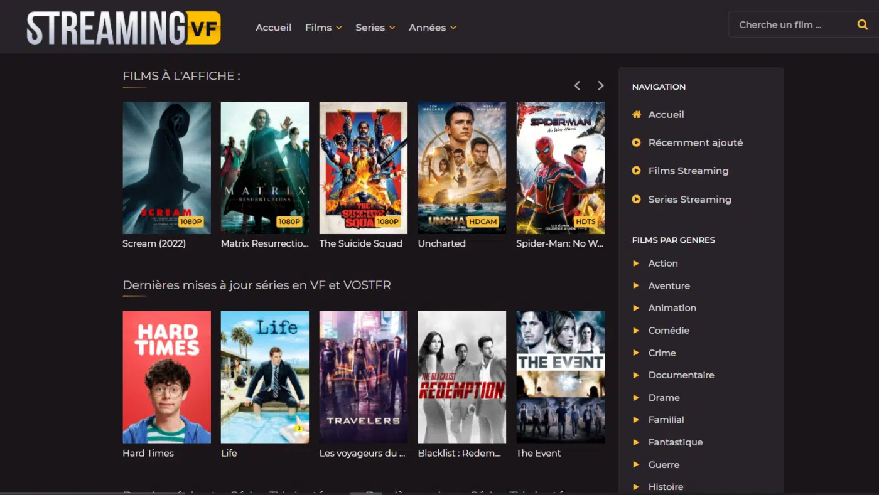
Task: Open the Scream (2022) film link
Action: (166, 168)
